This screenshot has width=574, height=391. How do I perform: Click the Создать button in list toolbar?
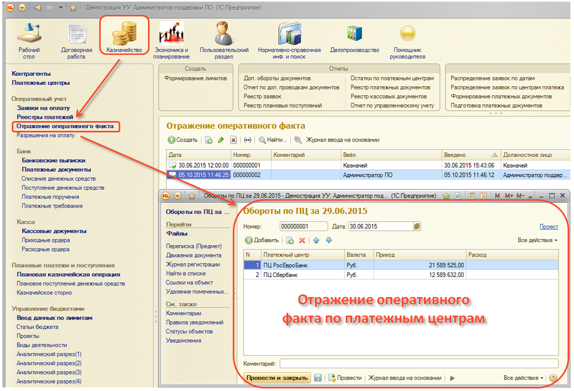point(183,140)
